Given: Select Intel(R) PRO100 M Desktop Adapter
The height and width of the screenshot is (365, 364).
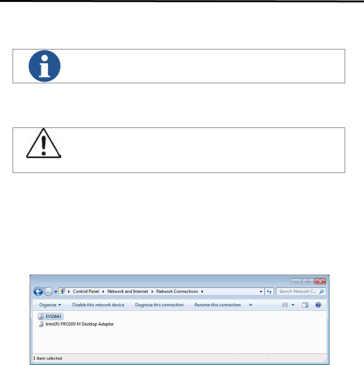Looking at the screenshot, I should tap(76, 324).
